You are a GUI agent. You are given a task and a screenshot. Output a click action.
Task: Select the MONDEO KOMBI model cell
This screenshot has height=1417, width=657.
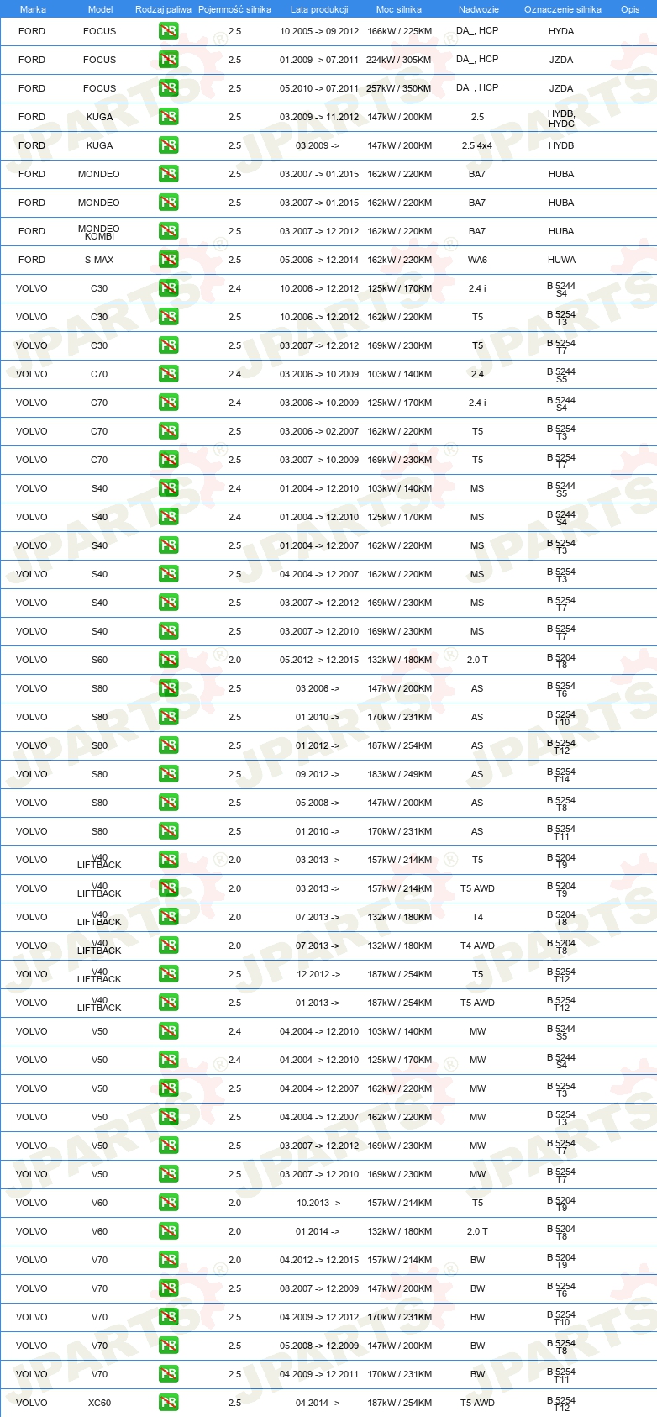point(99,232)
